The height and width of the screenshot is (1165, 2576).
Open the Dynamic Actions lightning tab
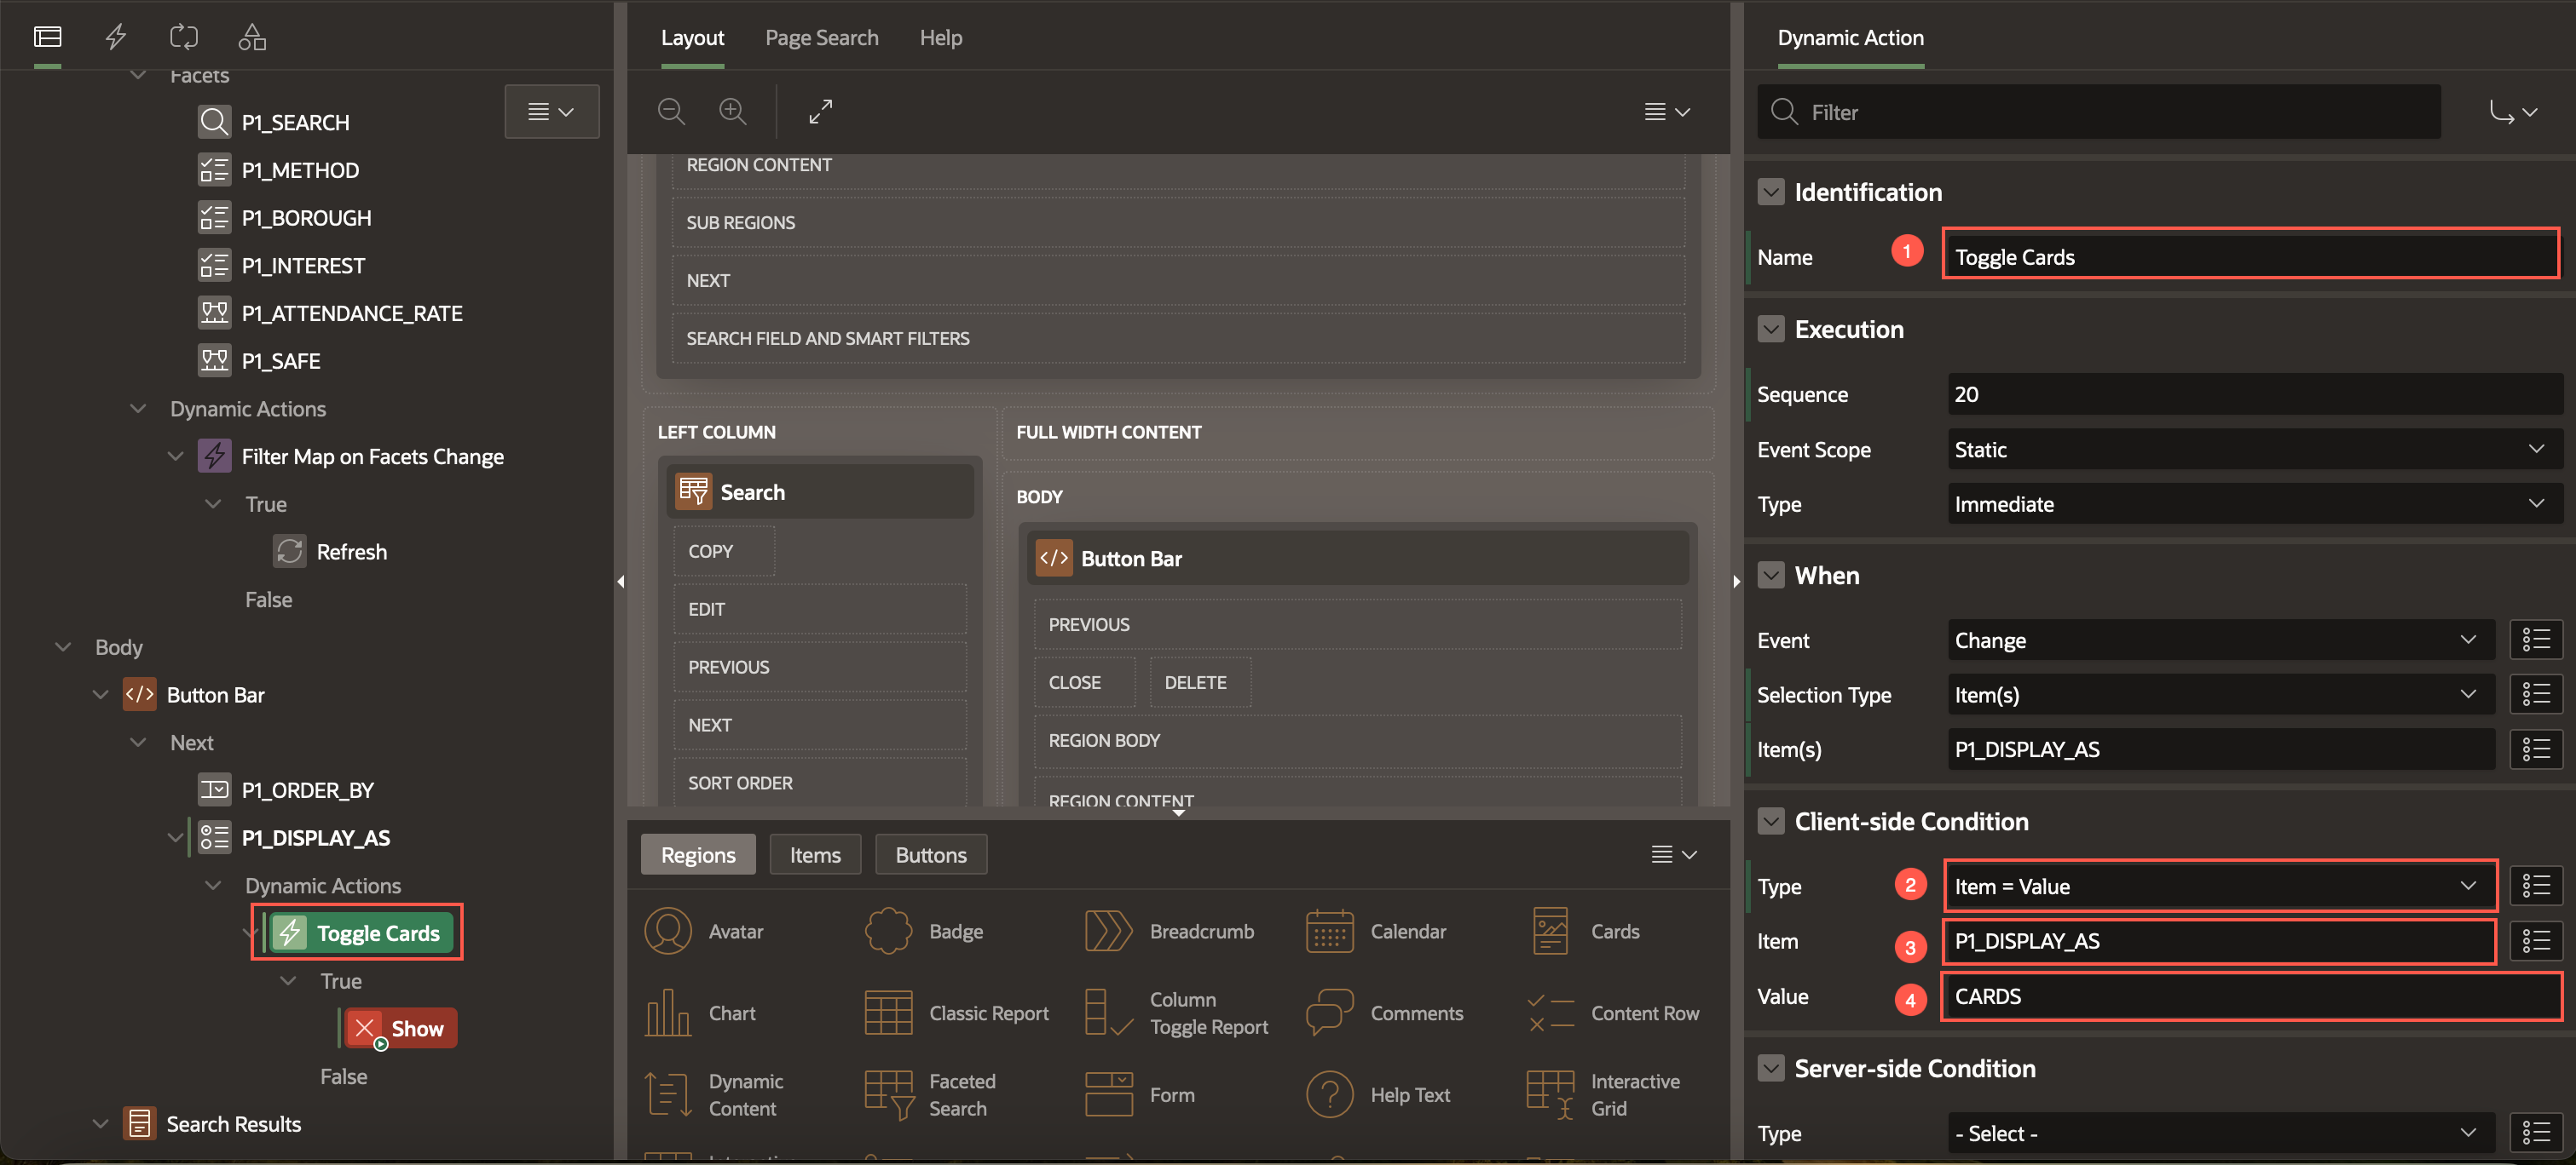click(116, 37)
